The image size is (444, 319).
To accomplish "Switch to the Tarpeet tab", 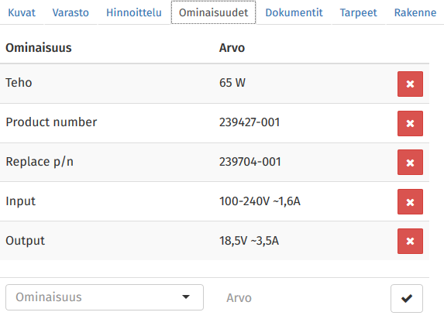I will click(x=358, y=12).
